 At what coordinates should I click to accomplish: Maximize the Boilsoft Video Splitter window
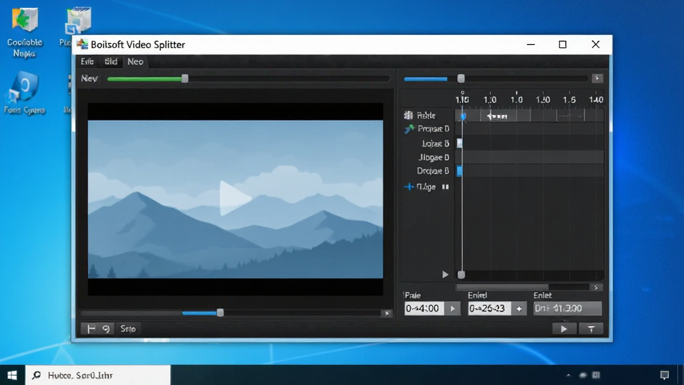point(562,45)
